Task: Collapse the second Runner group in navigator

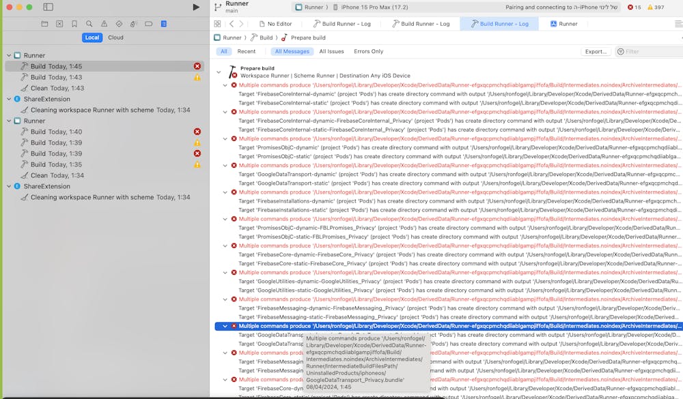Action: (9, 121)
